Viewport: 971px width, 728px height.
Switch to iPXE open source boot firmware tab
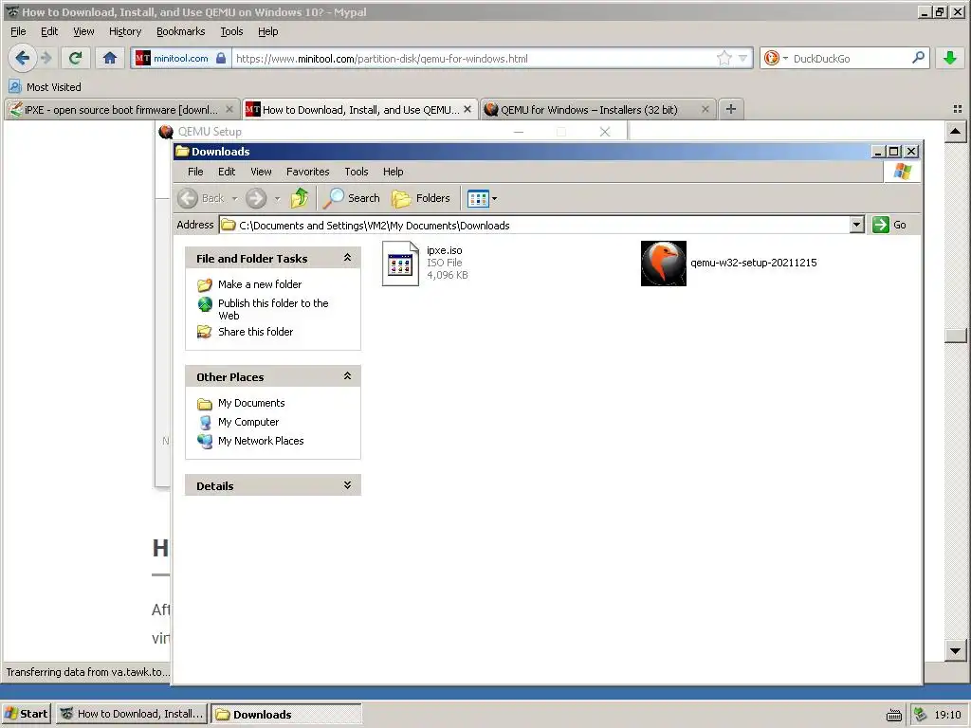click(121, 110)
